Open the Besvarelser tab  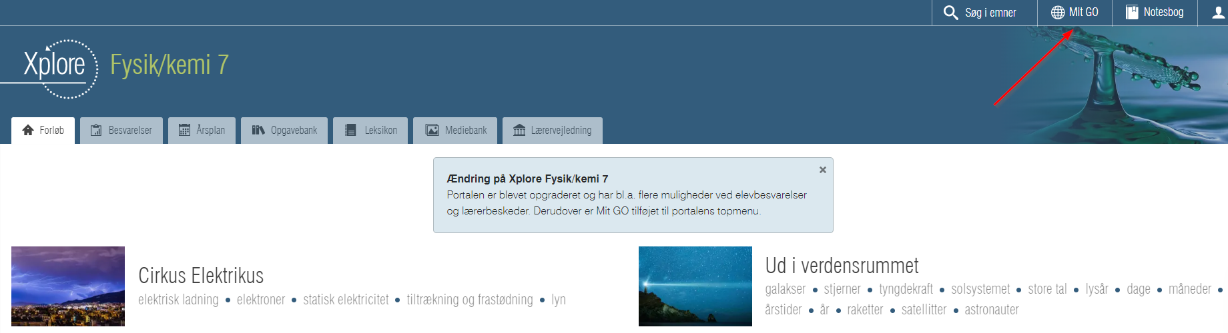(121, 131)
